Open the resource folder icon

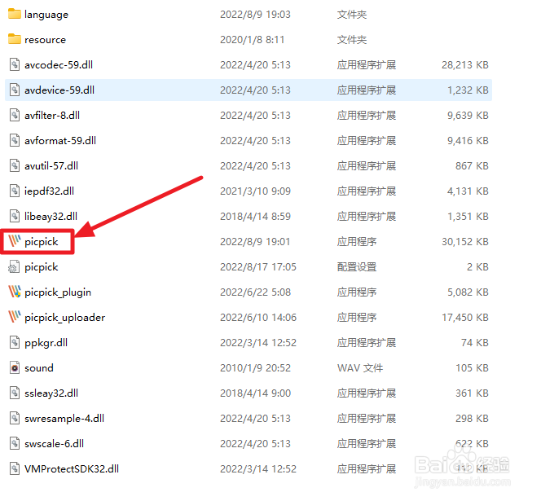coord(15,39)
